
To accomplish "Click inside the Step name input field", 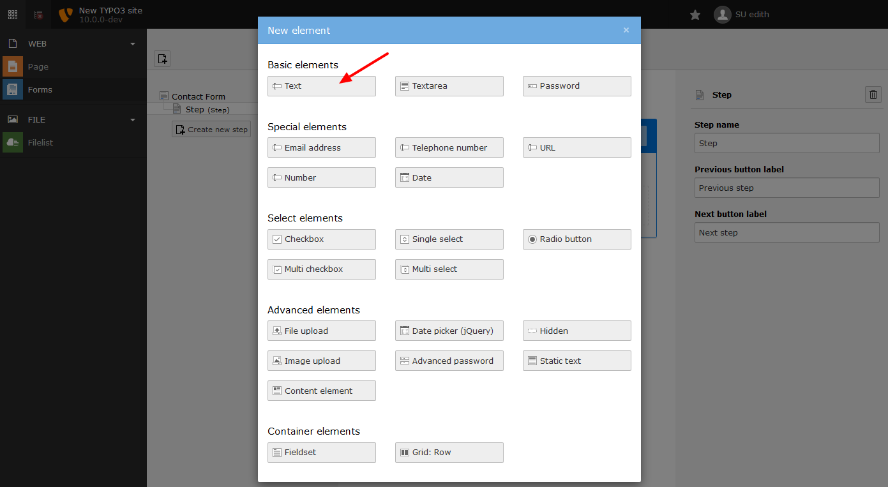I will click(786, 142).
